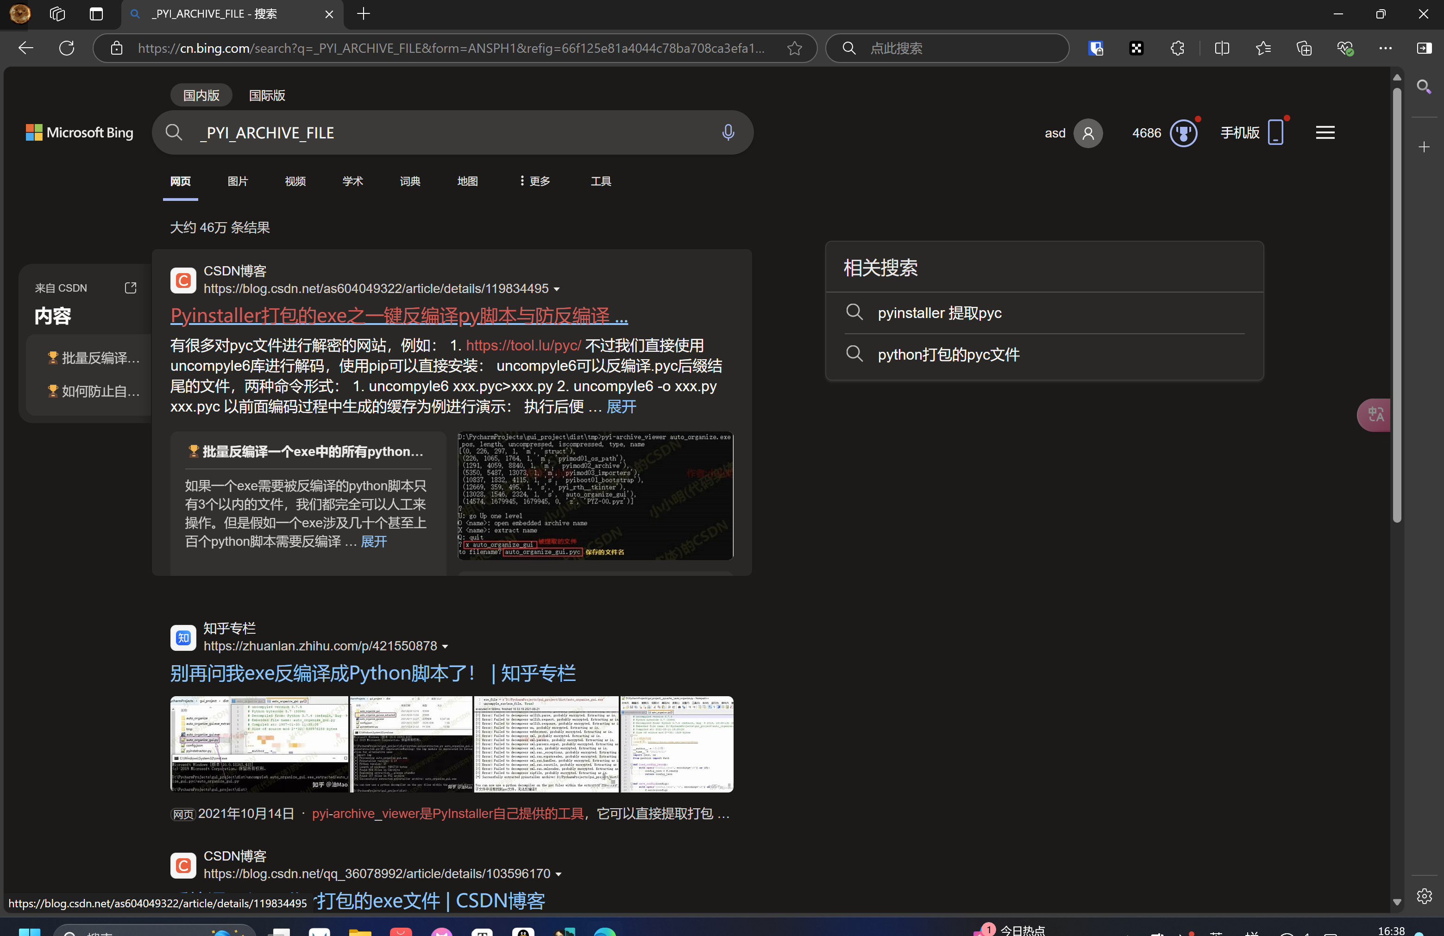Click the sidebar search magnifier icon

1424,87
